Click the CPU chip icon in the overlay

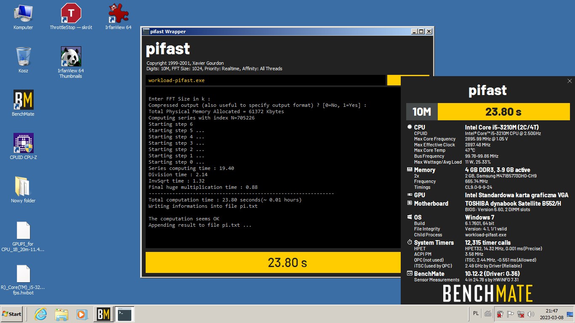tap(410, 127)
